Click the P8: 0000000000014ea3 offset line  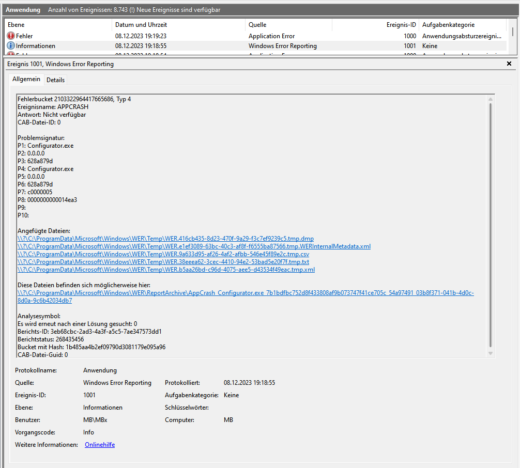pyautogui.click(x=48, y=200)
